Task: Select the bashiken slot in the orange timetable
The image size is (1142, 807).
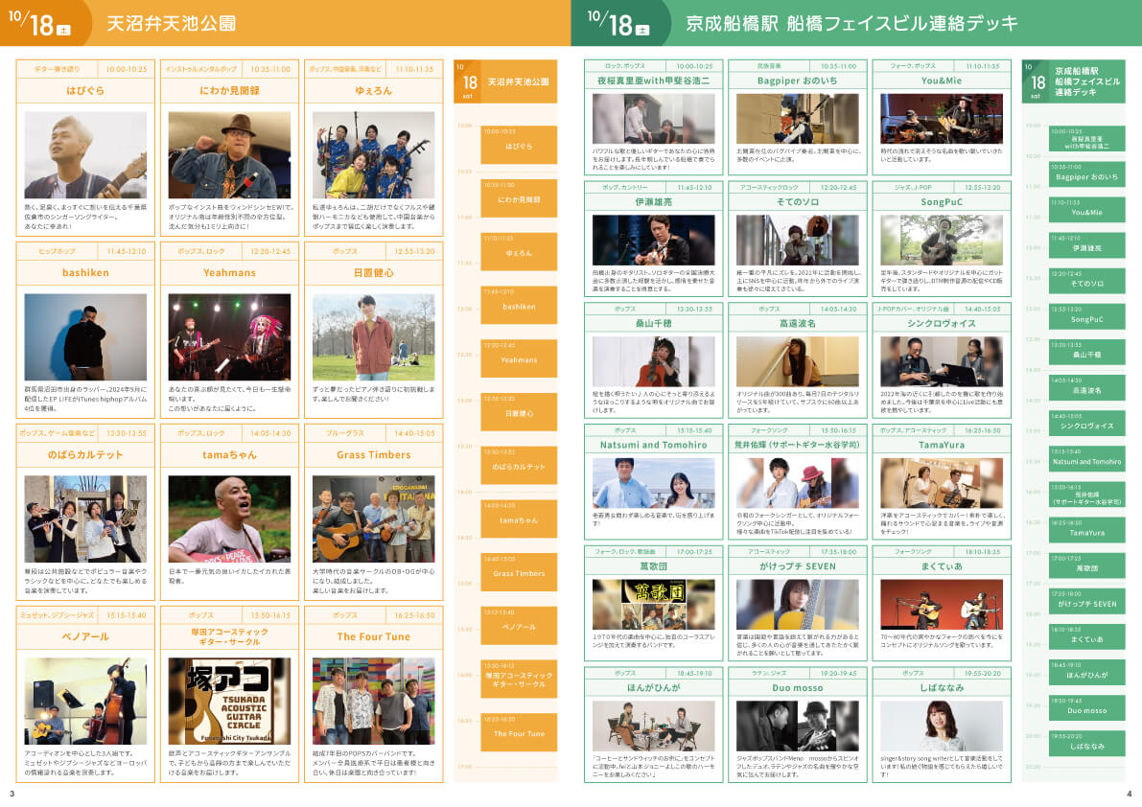Action: point(519,305)
